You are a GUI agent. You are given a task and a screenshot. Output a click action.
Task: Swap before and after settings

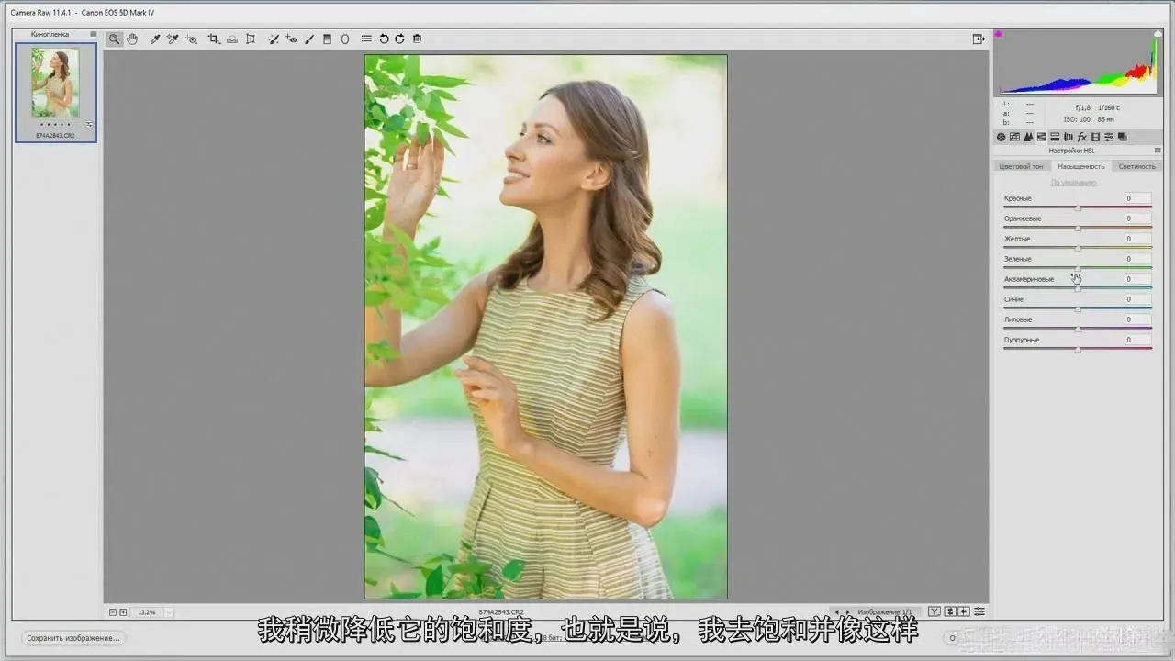[950, 611]
